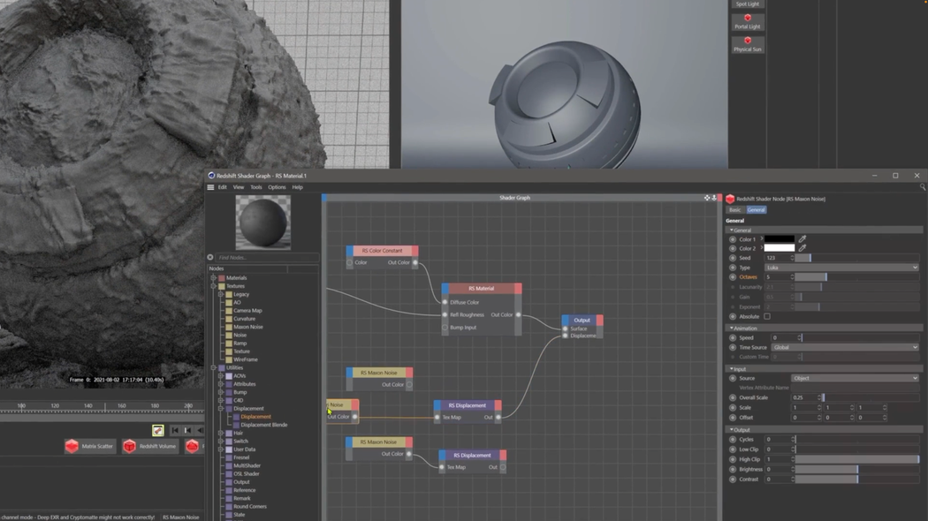Click the material preview sphere thumbnail

262,223
